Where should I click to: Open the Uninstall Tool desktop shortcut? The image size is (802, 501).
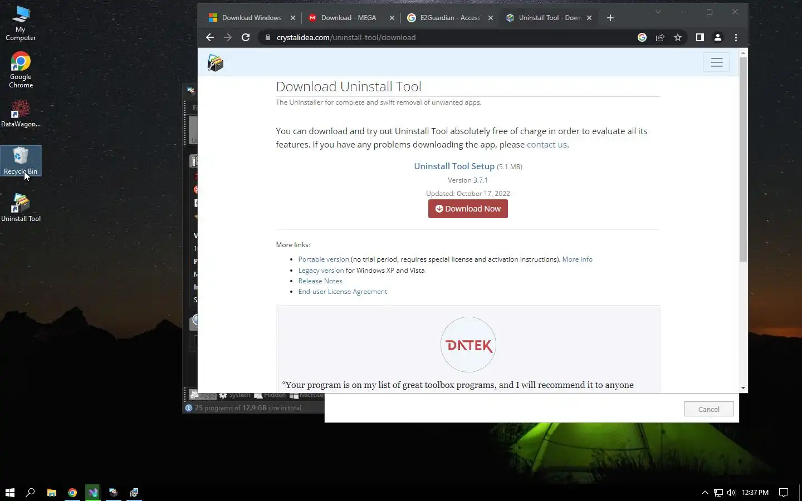pyautogui.click(x=21, y=208)
